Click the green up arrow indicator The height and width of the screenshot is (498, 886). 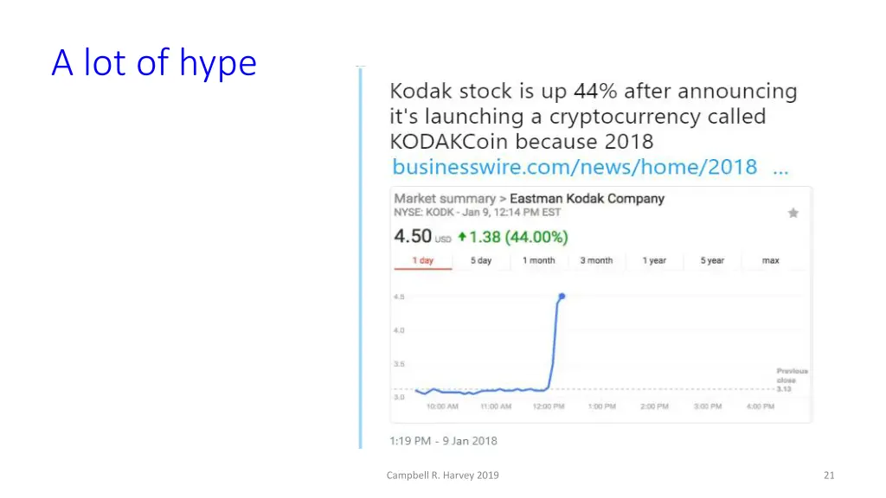tap(462, 237)
